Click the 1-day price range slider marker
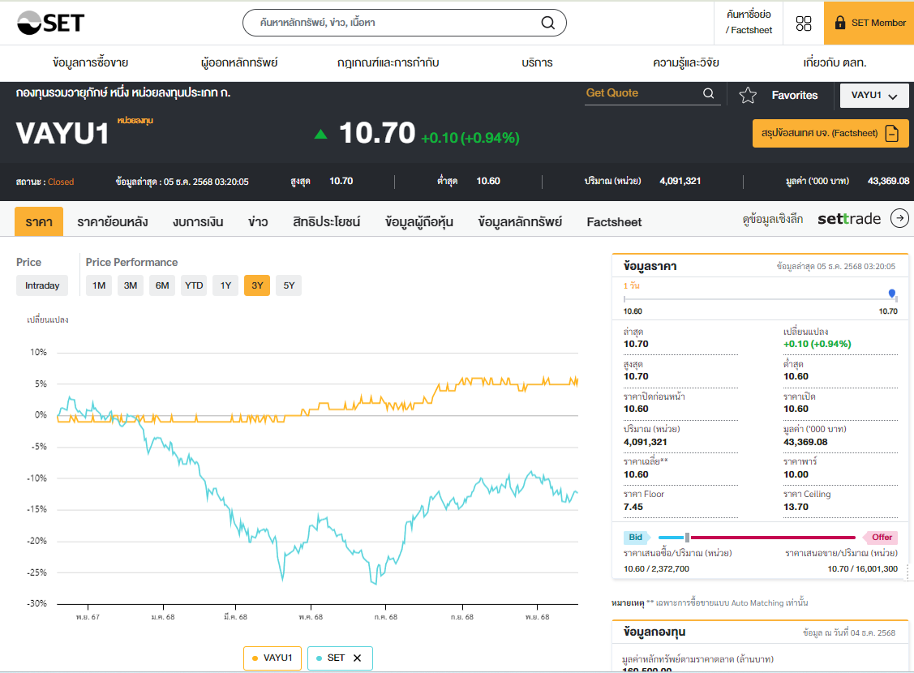The height and width of the screenshot is (673, 914). pos(892,294)
